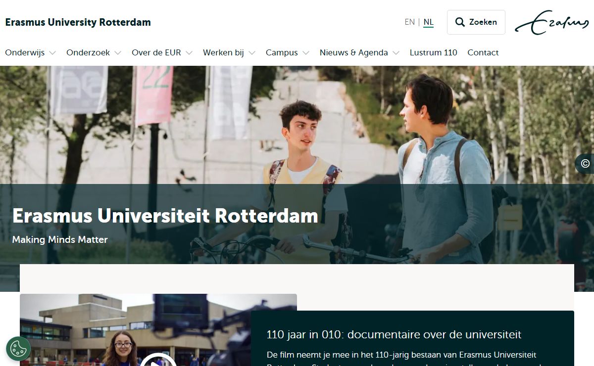The width and height of the screenshot is (594, 366).
Task: Switch language to EN
Action: [x=409, y=22]
